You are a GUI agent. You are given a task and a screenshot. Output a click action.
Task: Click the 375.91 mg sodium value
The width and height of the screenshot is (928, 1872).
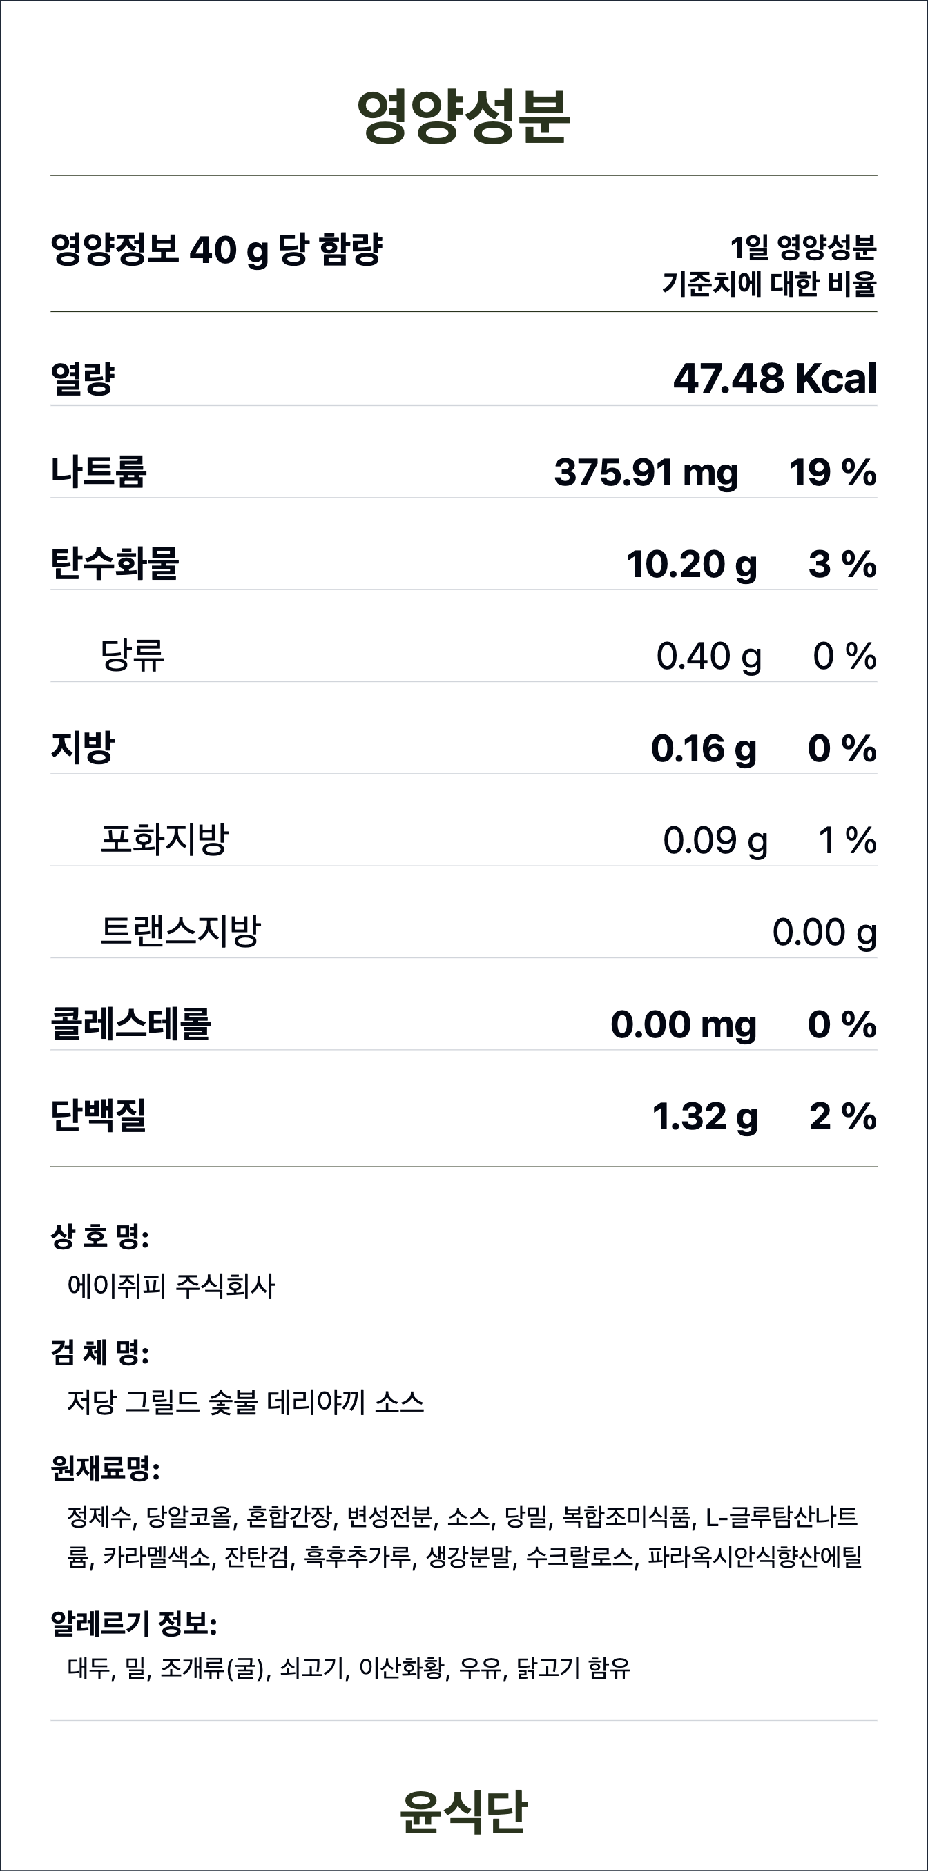point(646,472)
